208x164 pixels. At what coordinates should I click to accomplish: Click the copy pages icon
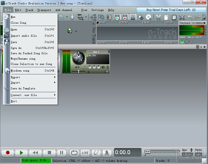click(x=166, y=17)
